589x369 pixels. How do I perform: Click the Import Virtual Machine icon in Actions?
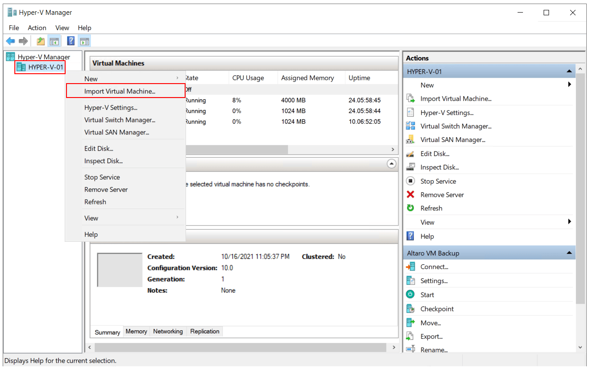click(412, 98)
